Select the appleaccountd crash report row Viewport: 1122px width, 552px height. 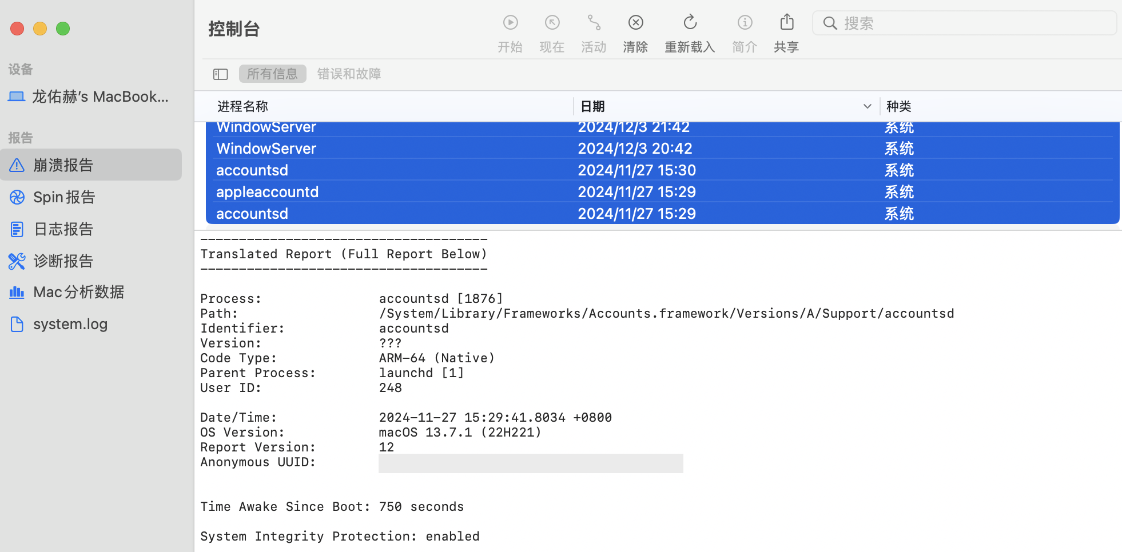(267, 192)
